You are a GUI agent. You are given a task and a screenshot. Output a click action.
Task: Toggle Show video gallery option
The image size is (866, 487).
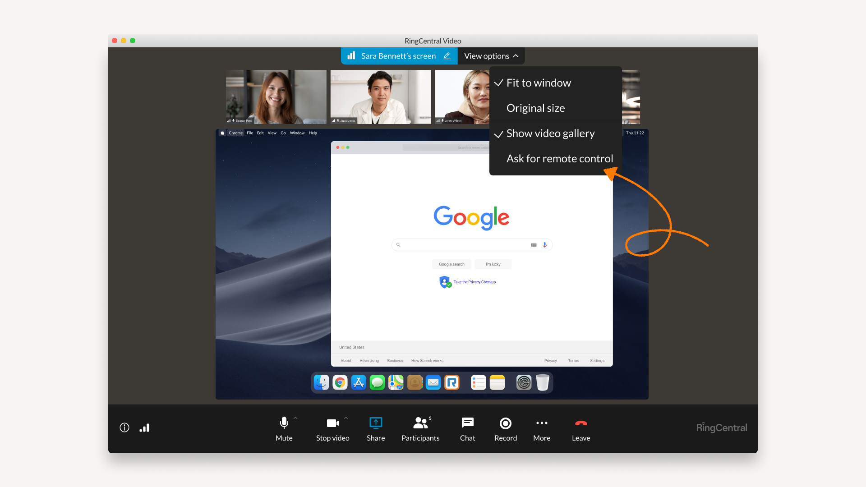550,133
